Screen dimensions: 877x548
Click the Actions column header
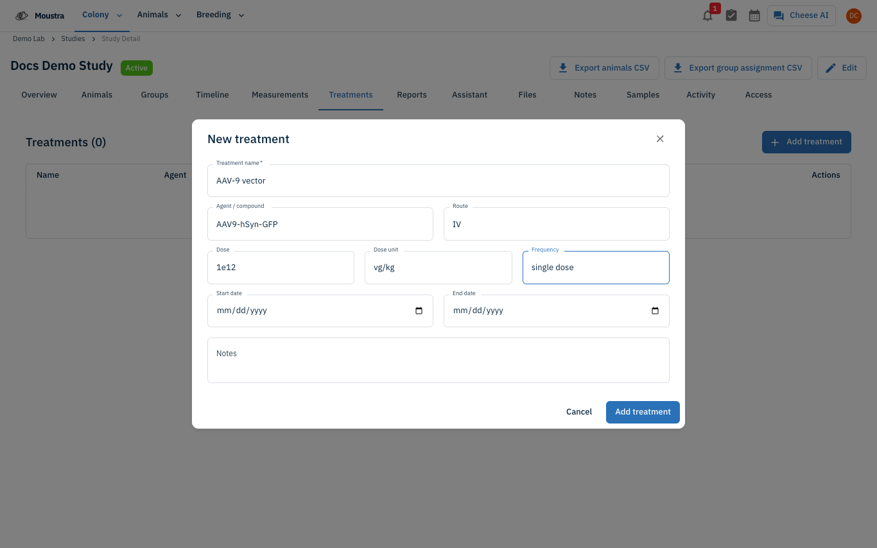coord(826,175)
